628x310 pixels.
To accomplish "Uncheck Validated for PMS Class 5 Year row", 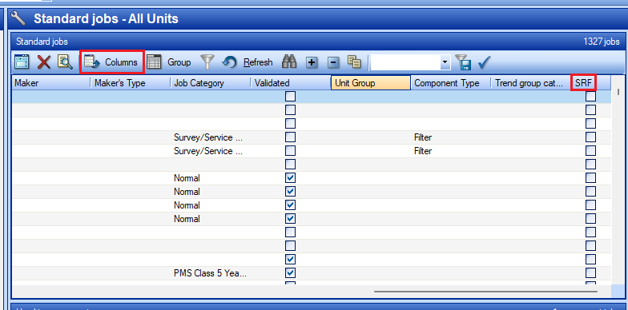I will click(290, 273).
